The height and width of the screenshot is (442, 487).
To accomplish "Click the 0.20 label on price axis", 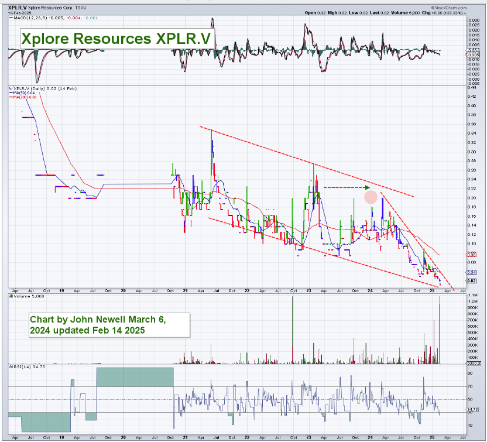I will point(471,198).
